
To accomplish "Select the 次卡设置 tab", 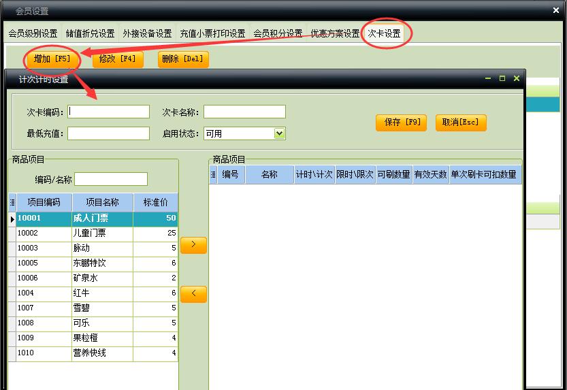I will coord(384,33).
